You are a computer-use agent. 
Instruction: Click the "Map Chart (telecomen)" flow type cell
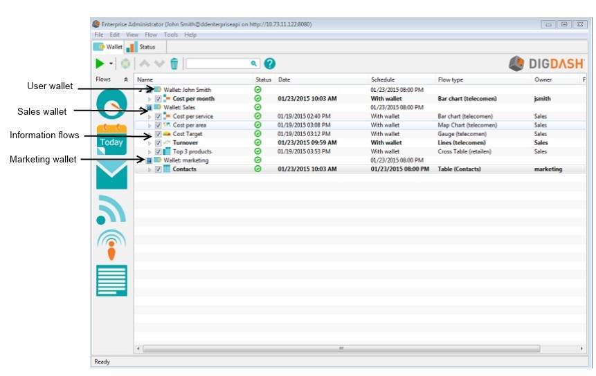pos(467,125)
